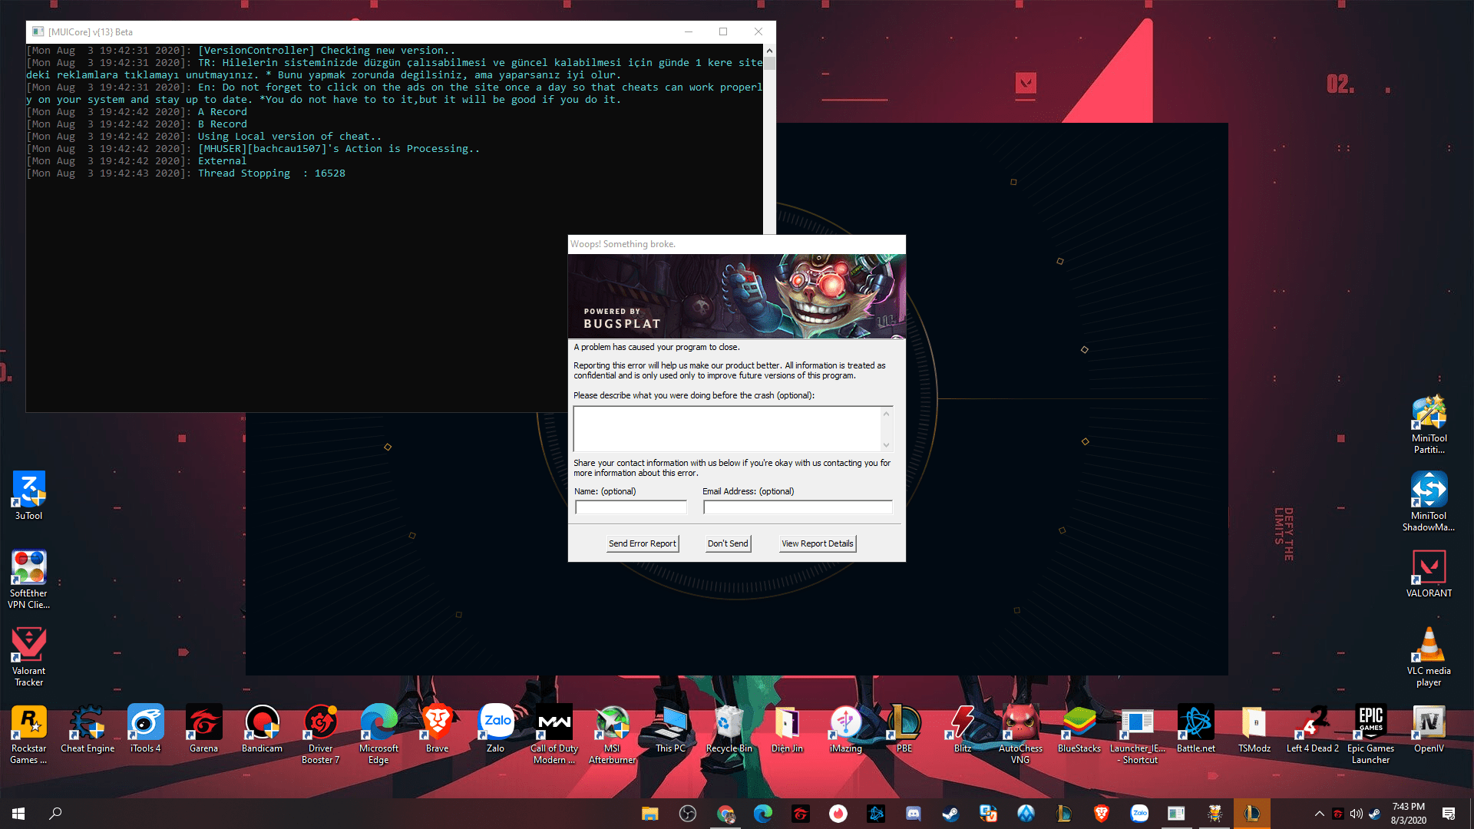Open SoftEther VPN Client shortcut
The height and width of the screenshot is (829, 1474).
point(28,580)
